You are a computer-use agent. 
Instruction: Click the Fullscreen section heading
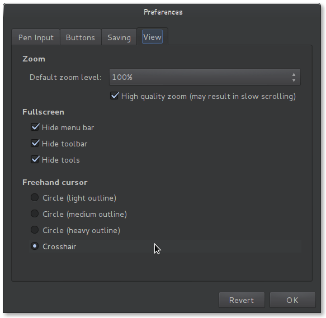click(x=43, y=112)
